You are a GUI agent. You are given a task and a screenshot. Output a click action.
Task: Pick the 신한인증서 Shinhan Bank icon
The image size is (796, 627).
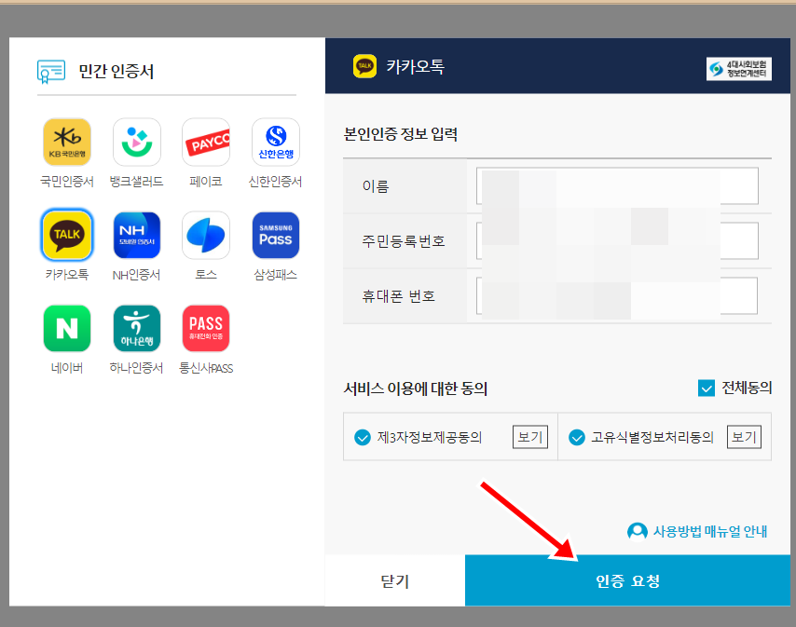[x=276, y=142]
